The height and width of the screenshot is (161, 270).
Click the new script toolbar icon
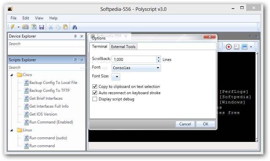click(x=34, y=27)
